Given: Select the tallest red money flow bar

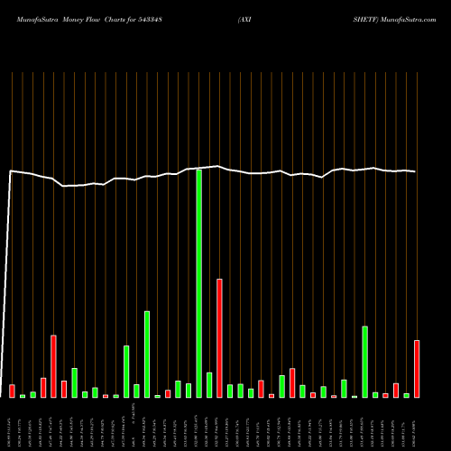Looking at the screenshot, I should (219, 338).
